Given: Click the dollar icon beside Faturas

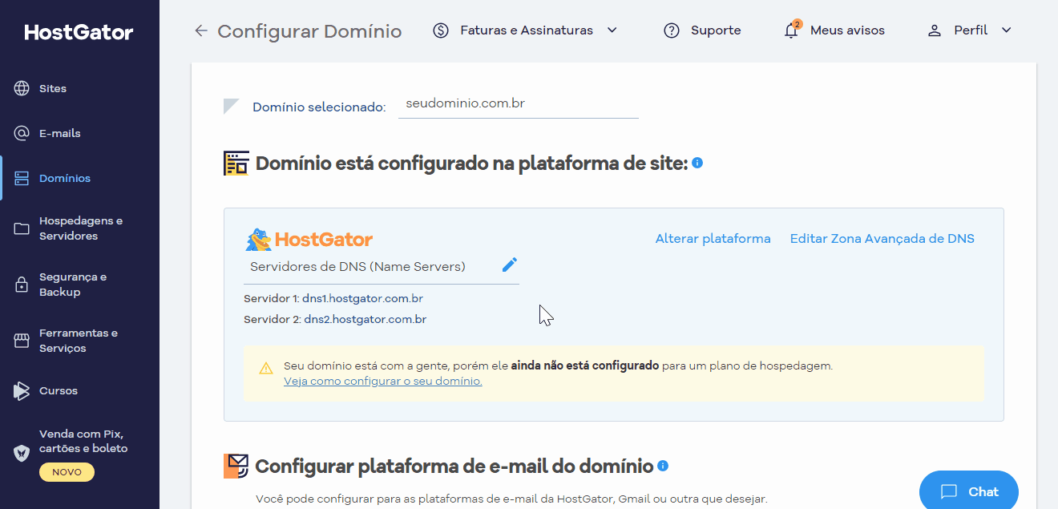Looking at the screenshot, I should tap(440, 30).
